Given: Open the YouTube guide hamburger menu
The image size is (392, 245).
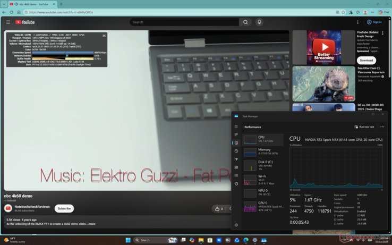Looking at the screenshot, I should [8, 22].
